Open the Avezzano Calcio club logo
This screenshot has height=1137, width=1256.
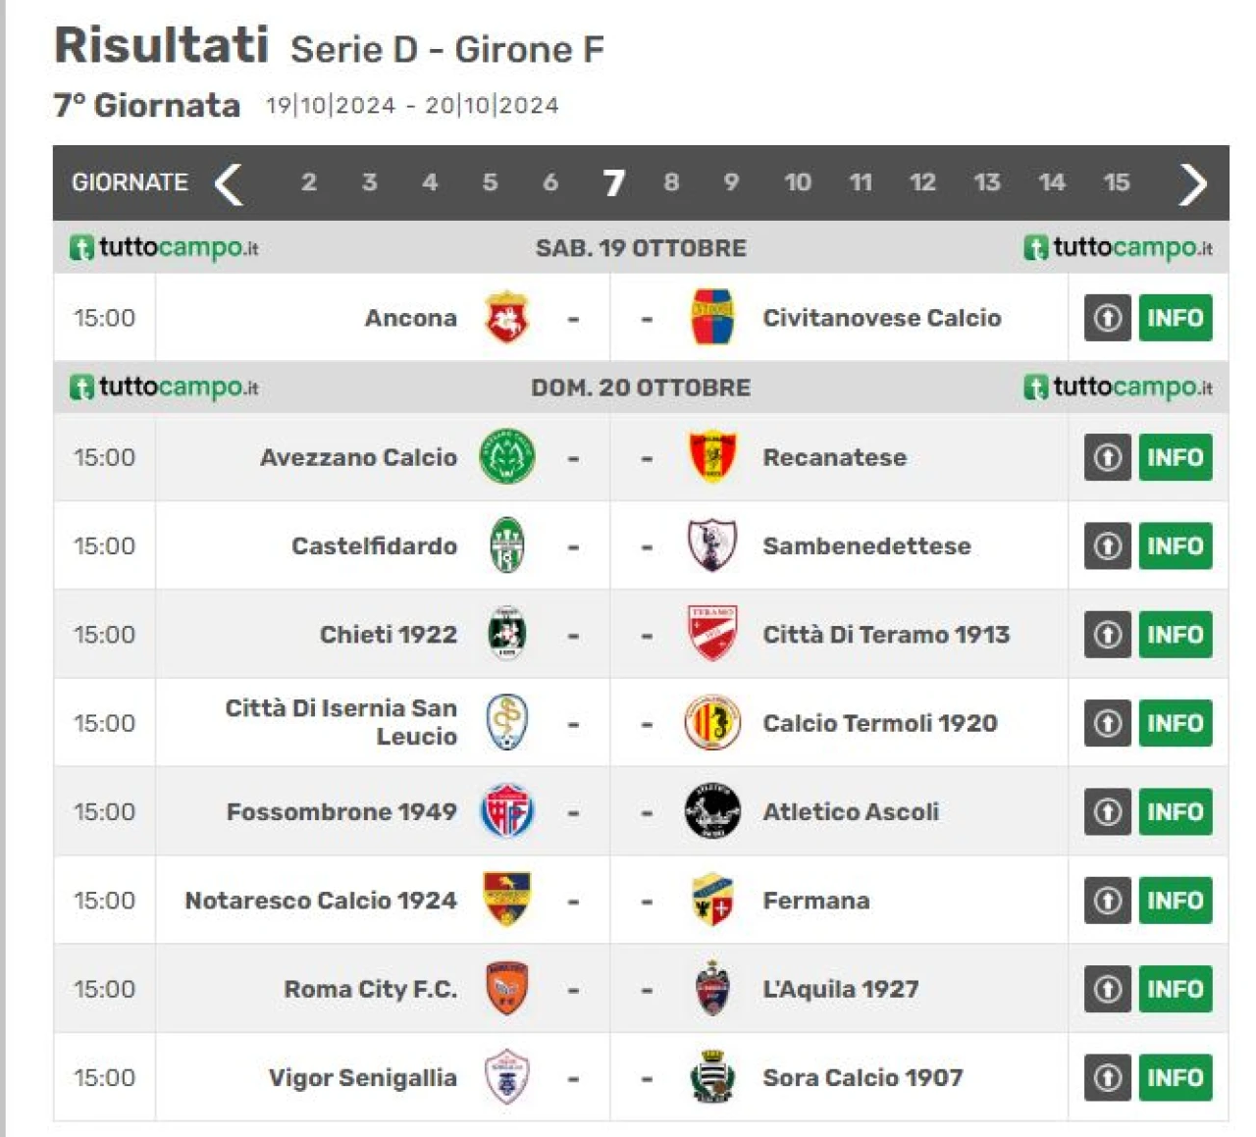(x=507, y=456)
